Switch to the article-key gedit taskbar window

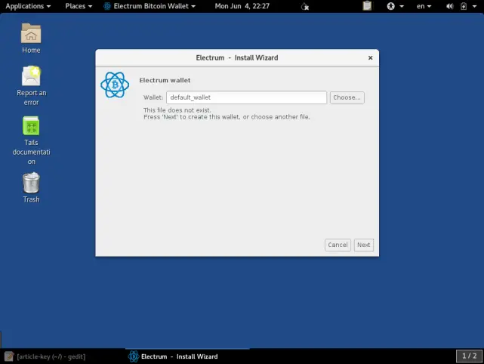click(x=45, y=356)
